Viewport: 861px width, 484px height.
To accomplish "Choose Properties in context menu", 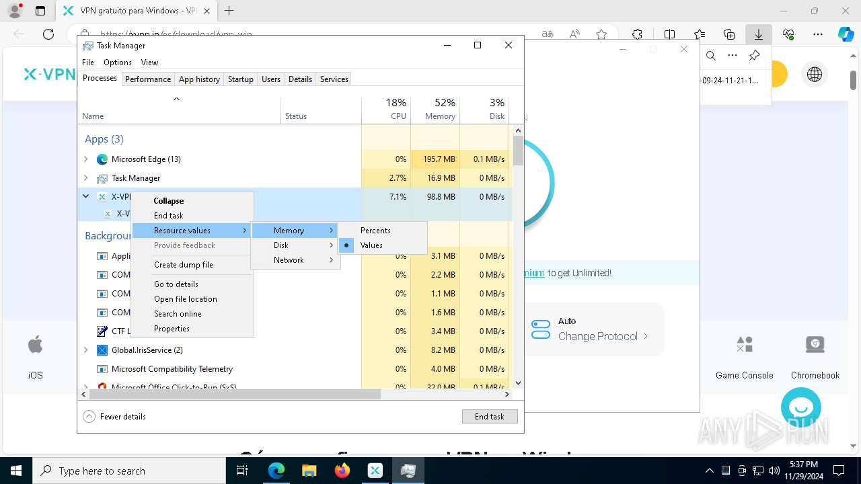I will click(x=192, y=329).
